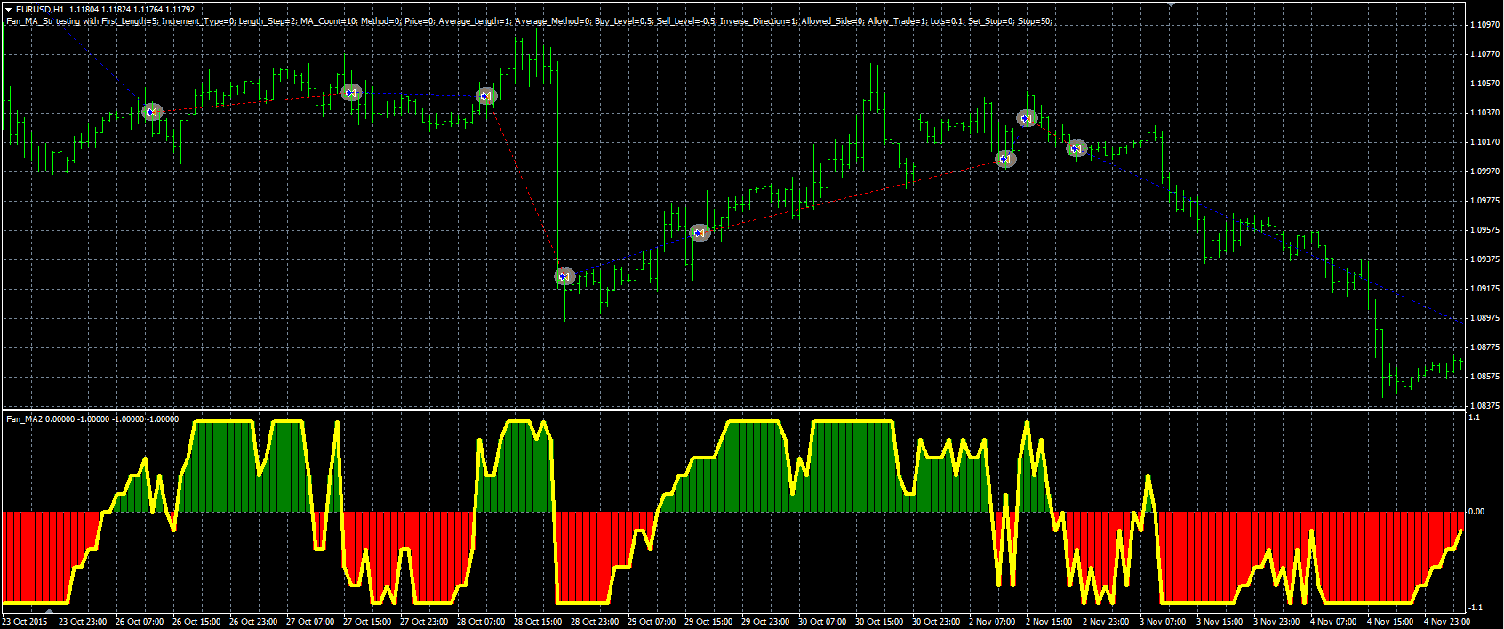Click the Fan_MA_Str testing parameters text
Screen dimensions: 1504x629
529,20
